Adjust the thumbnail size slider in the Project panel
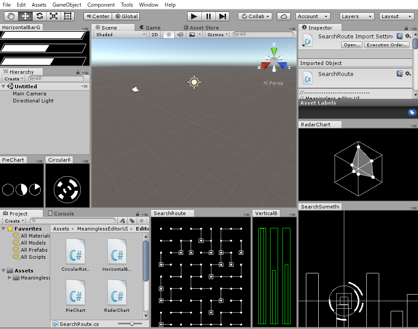 pos(131,324)
